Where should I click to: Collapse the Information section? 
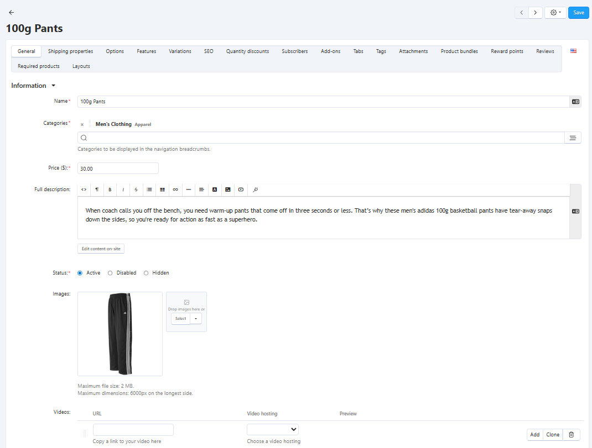[x=33, y=86]
